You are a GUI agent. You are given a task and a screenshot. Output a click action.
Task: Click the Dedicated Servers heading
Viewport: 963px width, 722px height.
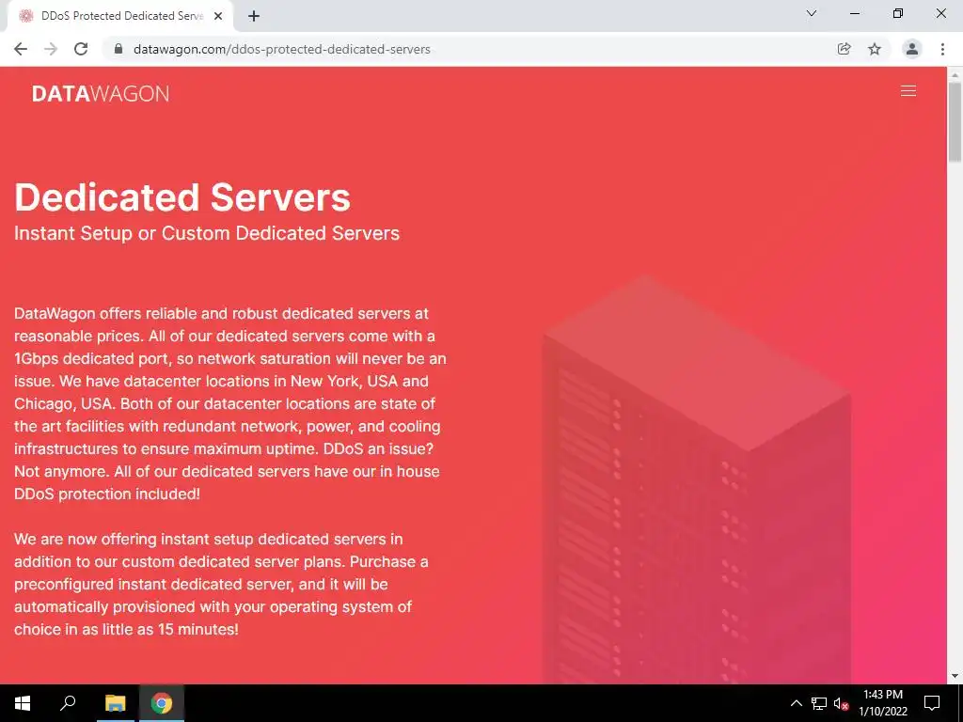(x=182, y=197)
